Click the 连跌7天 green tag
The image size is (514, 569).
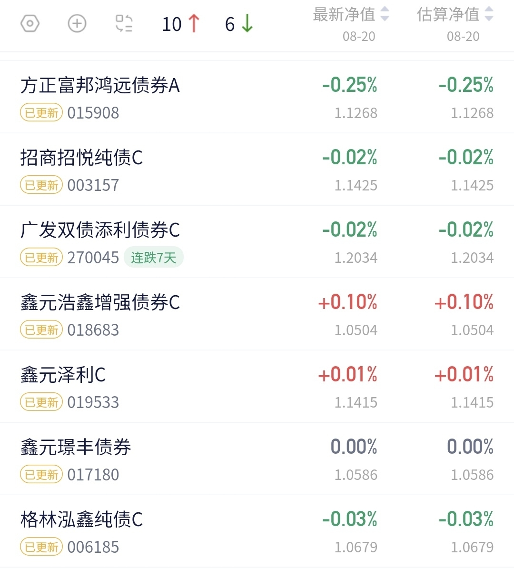pyautogui.click(x=153, y=258)
